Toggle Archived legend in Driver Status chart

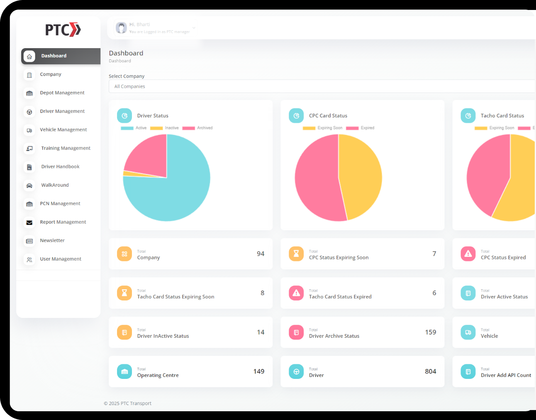tap(197, 128)
